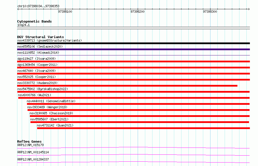The height and width of the screenshot is (166, 258).
Task: Select the magenta RRP12|NM_001284337 transcript line
Action: coord(133,162)
